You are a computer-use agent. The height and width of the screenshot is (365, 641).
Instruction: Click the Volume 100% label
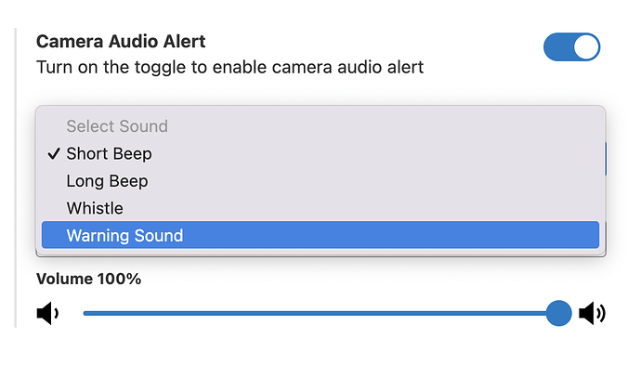point(88,280)
